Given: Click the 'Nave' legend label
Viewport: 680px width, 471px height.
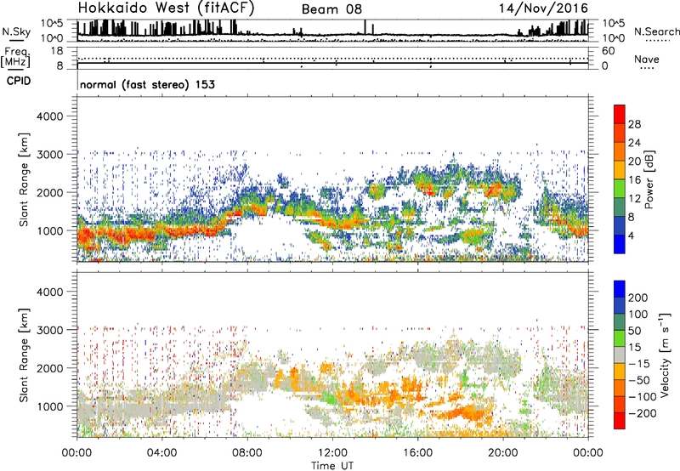Looking at the screenshot, I should pyautogui.click(x=647, y=59).
